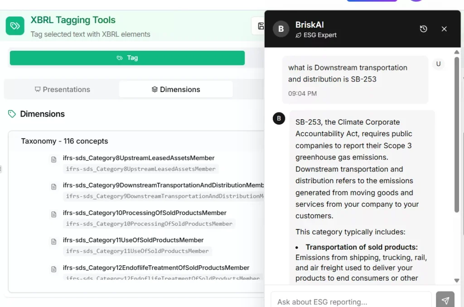
Task: Click the Ask about ESG reporting input
Action: point(351,302)
